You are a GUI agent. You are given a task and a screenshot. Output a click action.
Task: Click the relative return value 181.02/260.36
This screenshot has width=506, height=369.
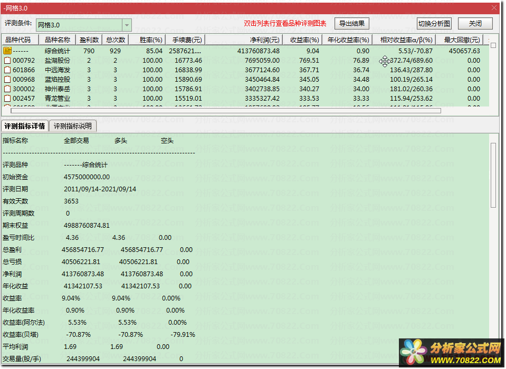click(411, 89)
